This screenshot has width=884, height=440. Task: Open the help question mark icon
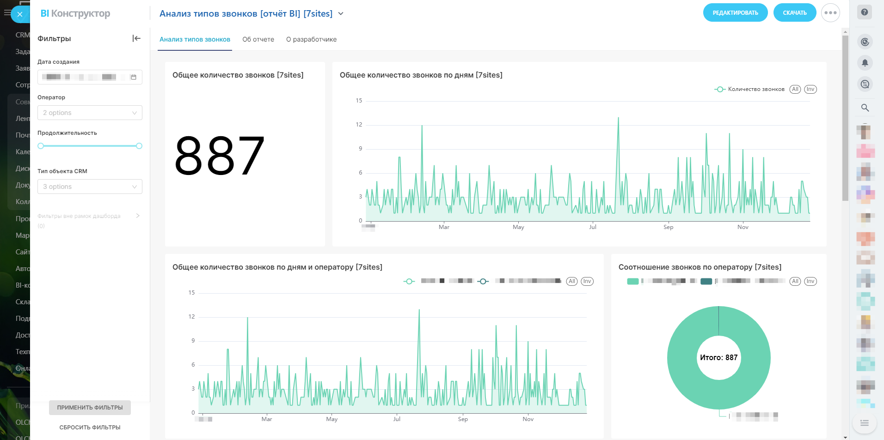864,12
